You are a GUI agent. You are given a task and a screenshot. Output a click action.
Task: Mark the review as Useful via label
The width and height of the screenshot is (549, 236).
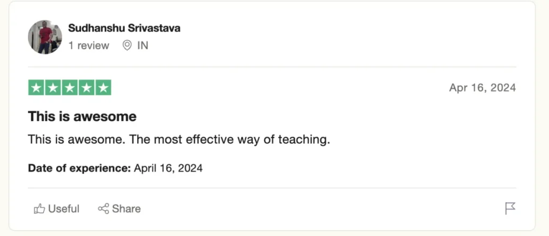tap(64, 209)
